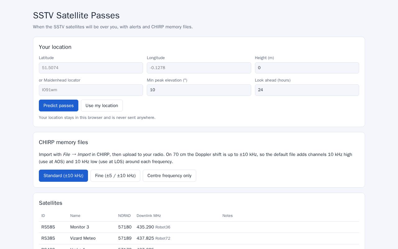Screen dimensions: 398x249
Task: Edit the Height (m) field
Action: (307, 68)
